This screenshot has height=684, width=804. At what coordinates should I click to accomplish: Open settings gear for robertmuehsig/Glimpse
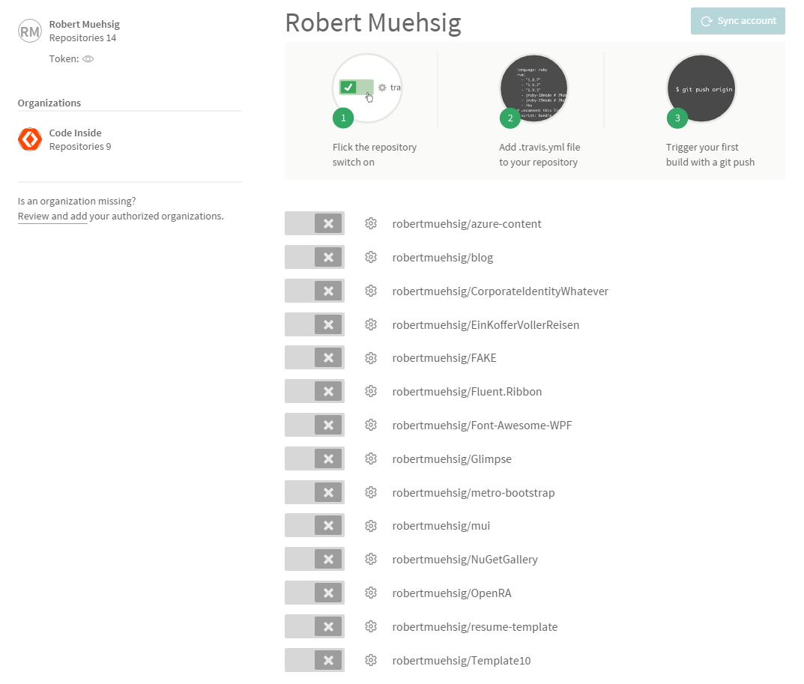tap(371, 458)
